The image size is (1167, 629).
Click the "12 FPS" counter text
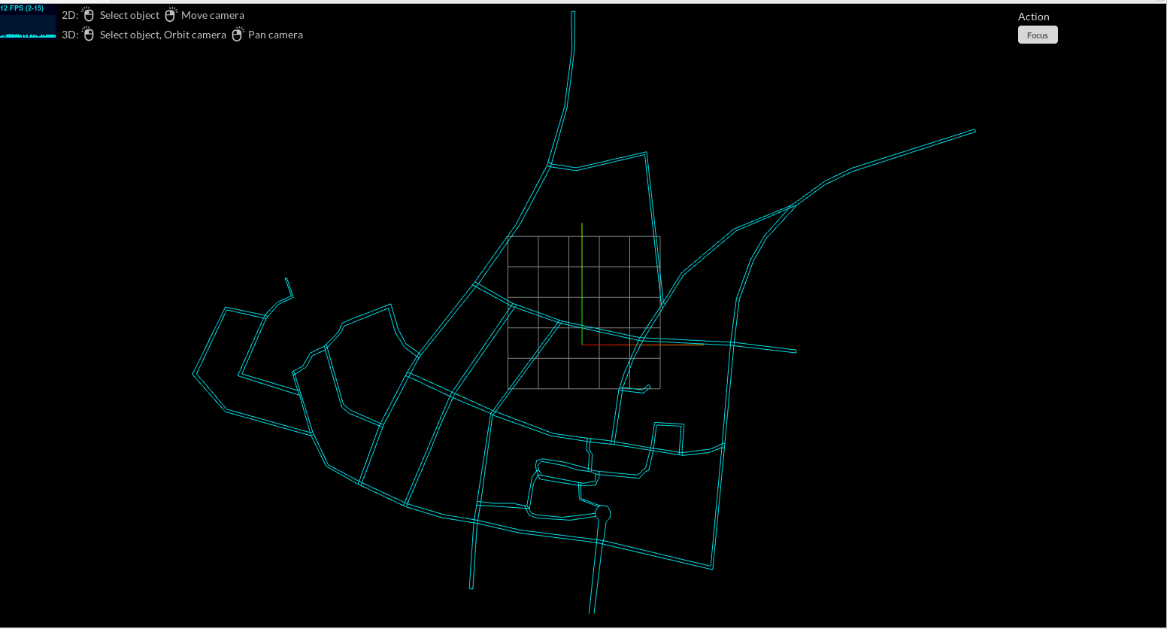22,8
